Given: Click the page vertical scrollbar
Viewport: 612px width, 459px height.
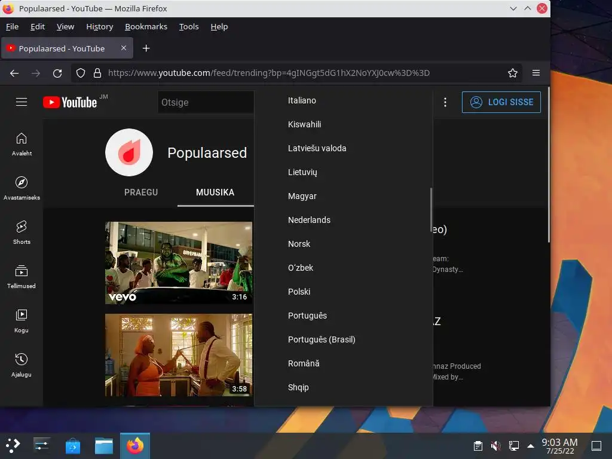Looking at the screenshot, I should 549,164.
